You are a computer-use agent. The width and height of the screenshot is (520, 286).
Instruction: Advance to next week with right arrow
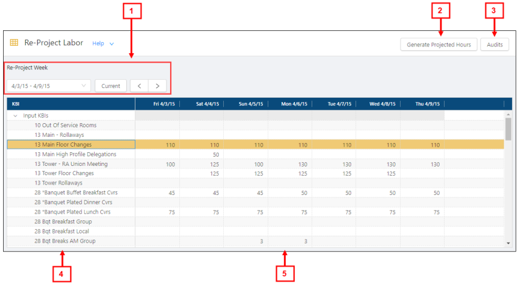point(158,85)
